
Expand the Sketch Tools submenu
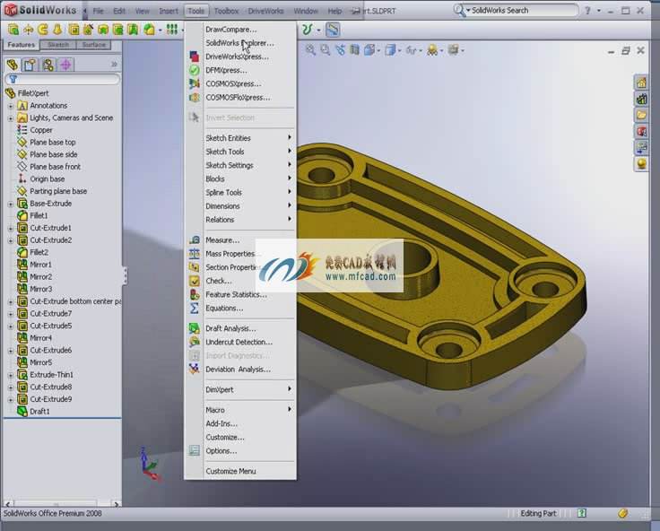click(240, 152)
